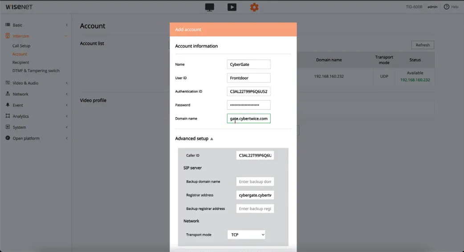Screen dimensions: 464x252
Task: Expand the System menu chevron
Action: tap(67, 127)
